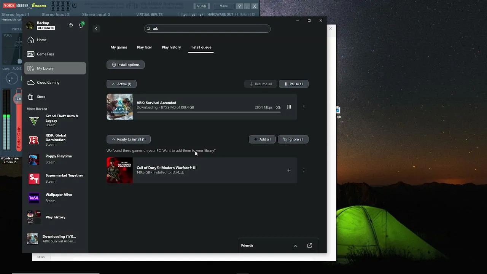Click the Friends panel label

coord(247,245)
